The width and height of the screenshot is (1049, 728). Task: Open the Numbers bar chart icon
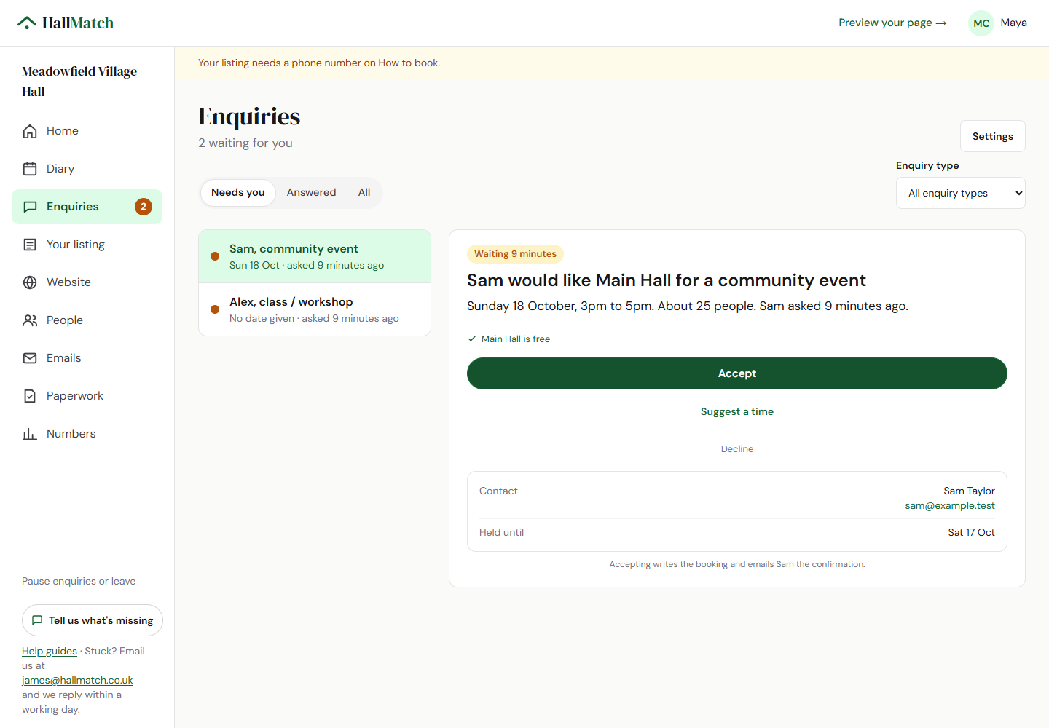(30, 434)
